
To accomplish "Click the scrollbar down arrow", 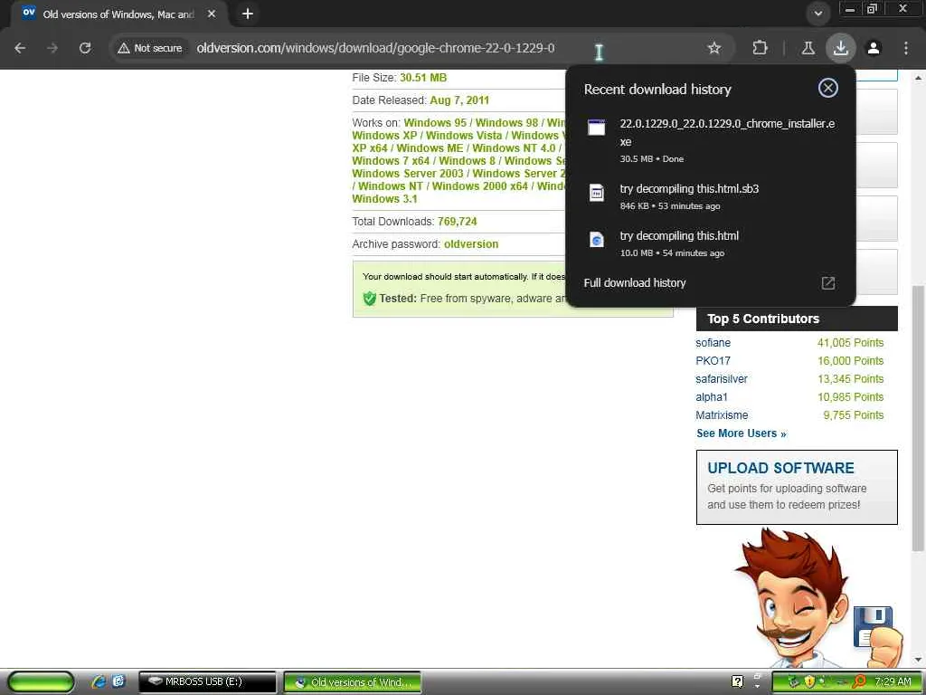I will pyautogui.click(x=919, y=660).
